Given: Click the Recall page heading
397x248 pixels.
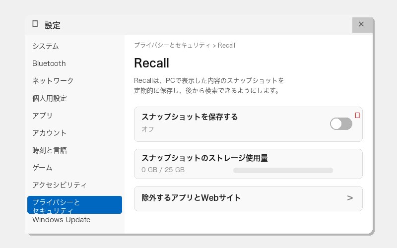Looking at the screenshot, I should pyautogui.click(x=151, y=63).
